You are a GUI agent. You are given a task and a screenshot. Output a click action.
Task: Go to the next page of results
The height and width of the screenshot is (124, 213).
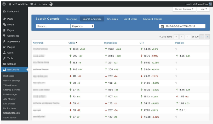[x=202, y=37]
